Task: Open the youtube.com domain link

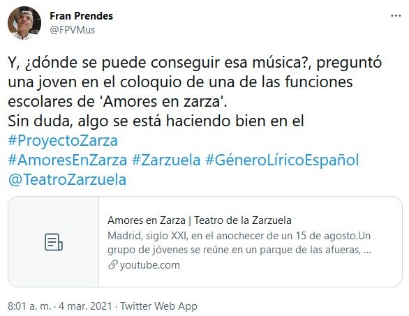Action: point(150,265)
